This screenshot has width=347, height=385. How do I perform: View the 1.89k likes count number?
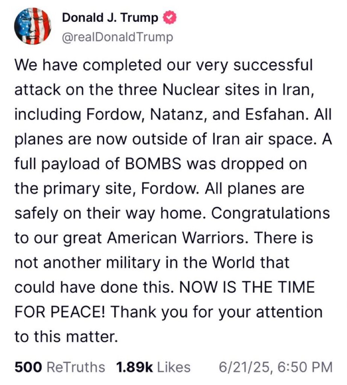tap(134, 367)
